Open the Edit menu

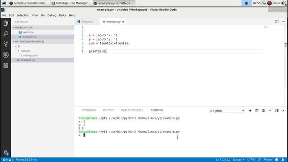(11, 15)
